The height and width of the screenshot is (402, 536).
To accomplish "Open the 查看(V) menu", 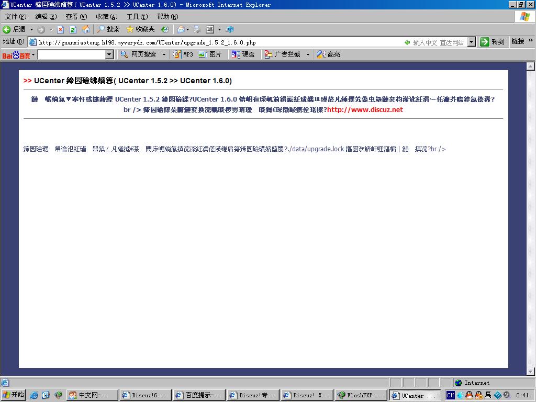I will click(76, 16).
